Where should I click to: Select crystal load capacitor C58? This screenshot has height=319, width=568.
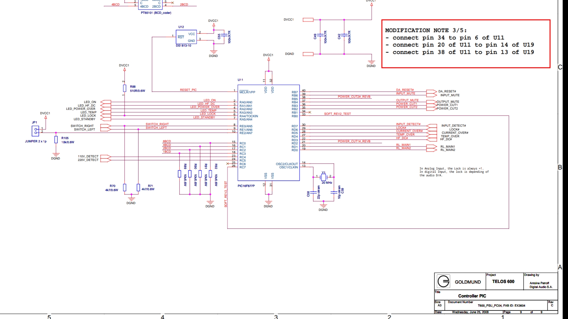313,193
